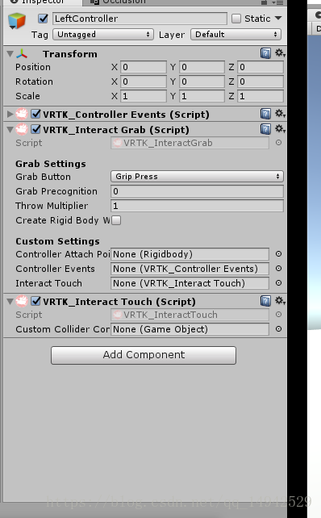Collapse the VRTK_Interact Grab component

pos(10,129)
